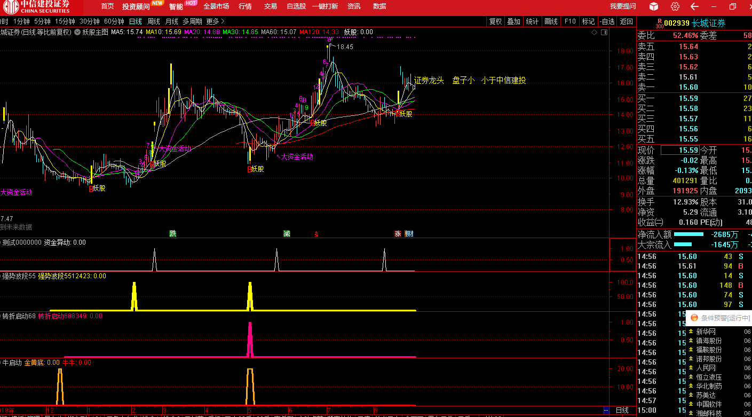Expand the 妖股主图 indicator dropdown arrow

(77, 32)
